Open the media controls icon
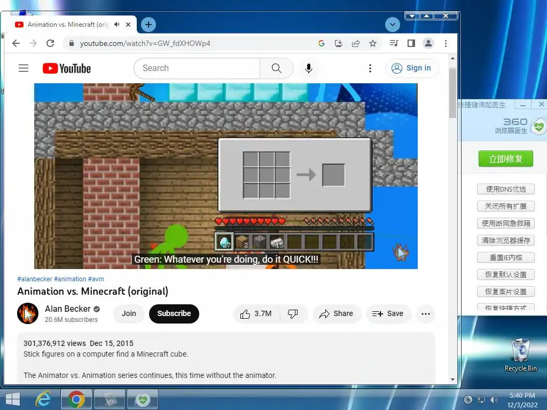This screenshot has height=410, width=547. click(394, 43)
